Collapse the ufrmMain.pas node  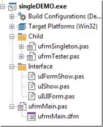point(12,107)
